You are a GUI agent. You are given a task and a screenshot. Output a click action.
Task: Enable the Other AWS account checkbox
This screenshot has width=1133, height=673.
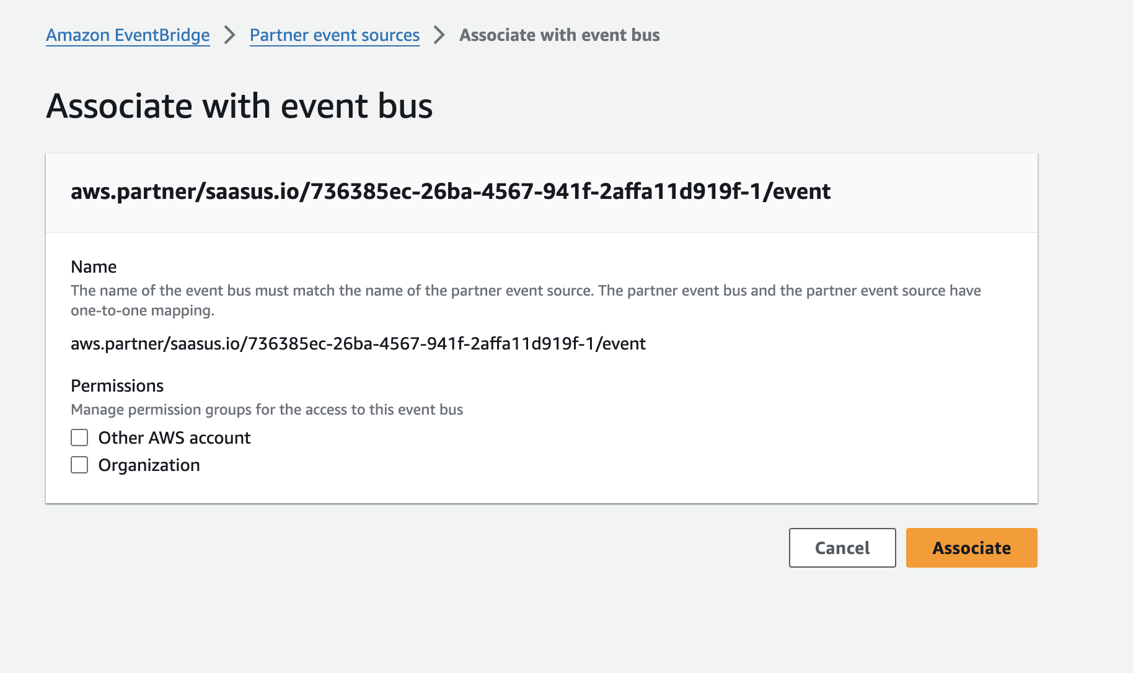pyautogui.click(x=79, y=438)
